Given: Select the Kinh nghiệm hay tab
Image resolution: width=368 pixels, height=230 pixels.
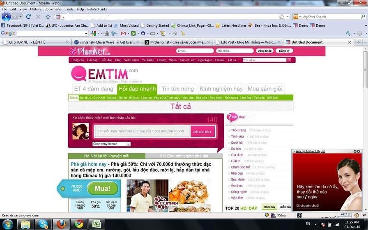Looking at the screenshot, I should (x=221, y=89).
